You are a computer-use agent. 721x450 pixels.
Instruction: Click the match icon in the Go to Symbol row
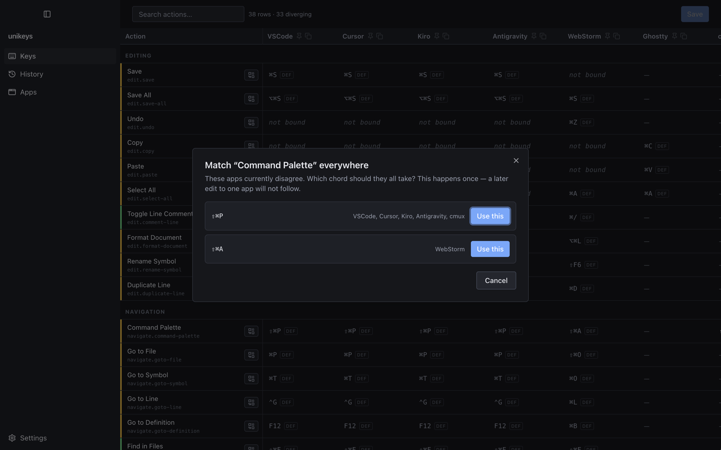(x=251, y=378)
